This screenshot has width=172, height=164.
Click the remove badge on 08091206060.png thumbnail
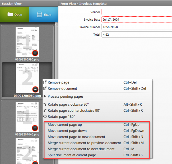[x=35, y=89]
